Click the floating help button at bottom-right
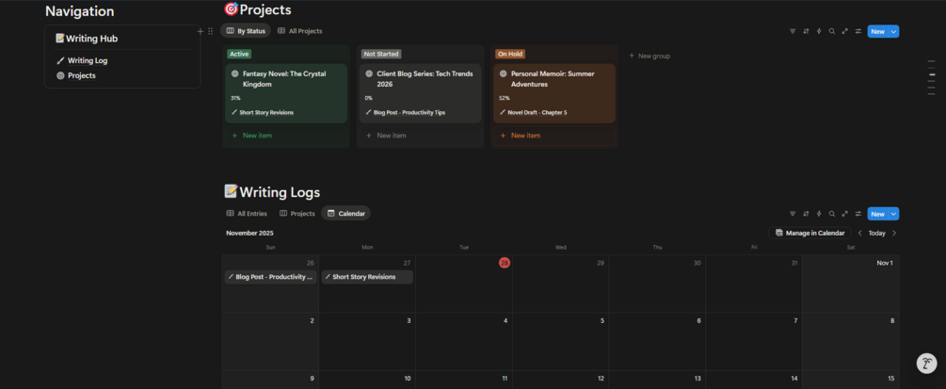This screenshot has height=389, width=946. point(927,364)
